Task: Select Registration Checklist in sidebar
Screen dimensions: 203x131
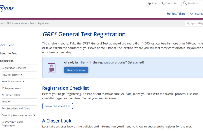Action: tap(14, 68)
